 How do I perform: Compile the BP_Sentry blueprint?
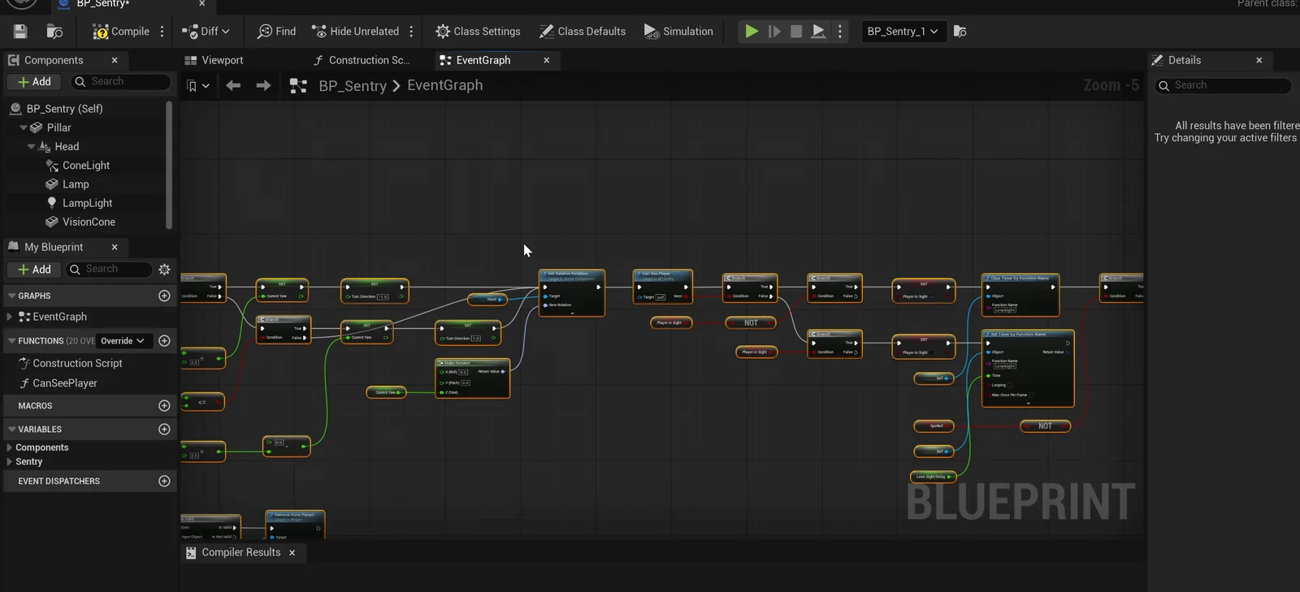121,32
